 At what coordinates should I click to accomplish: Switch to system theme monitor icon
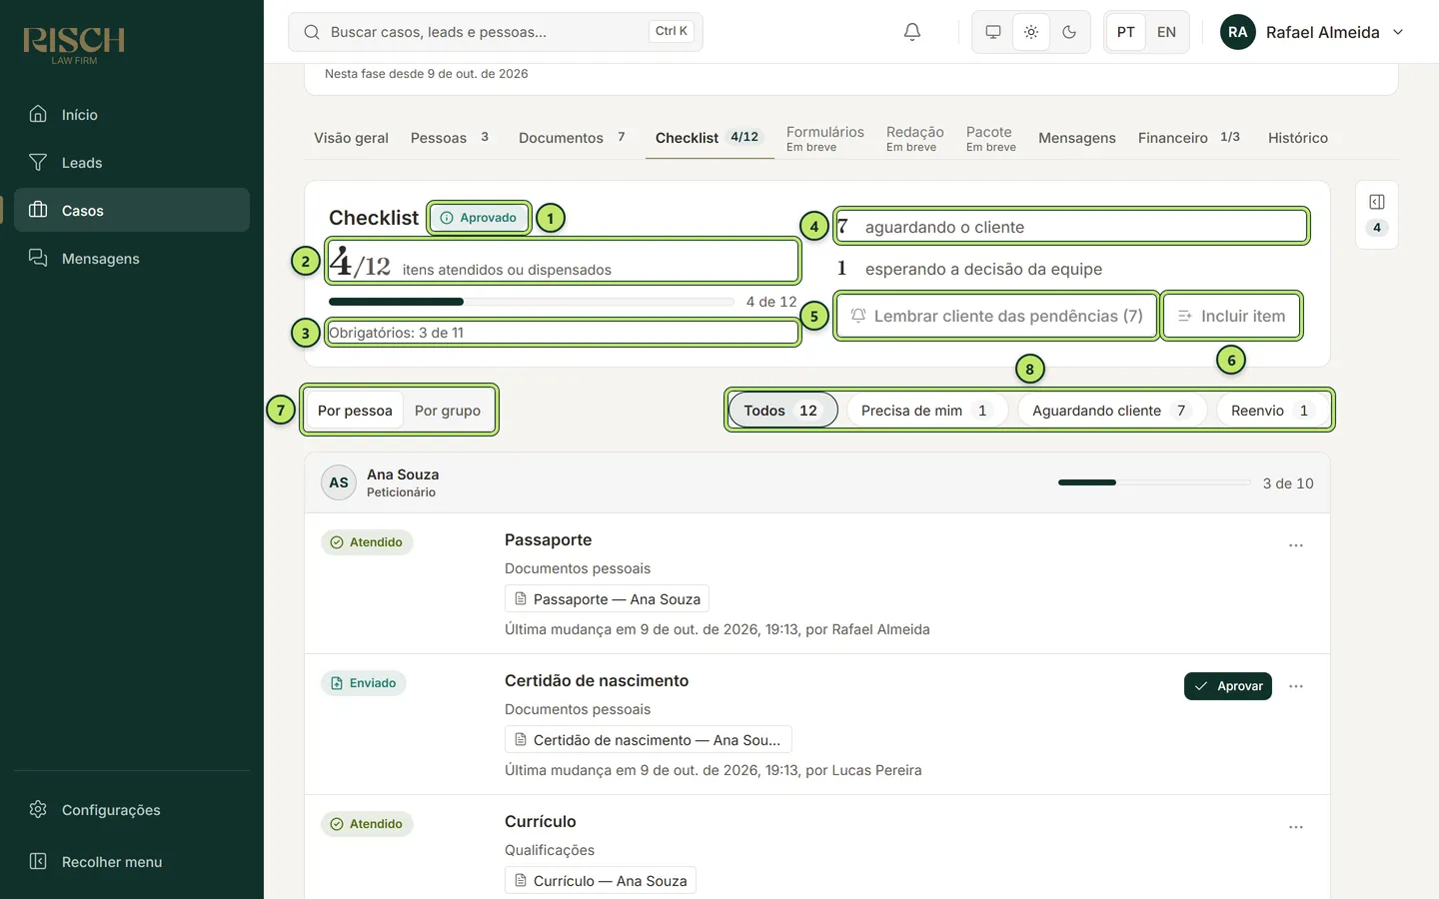pyautogui.click(x=992, y=32)
